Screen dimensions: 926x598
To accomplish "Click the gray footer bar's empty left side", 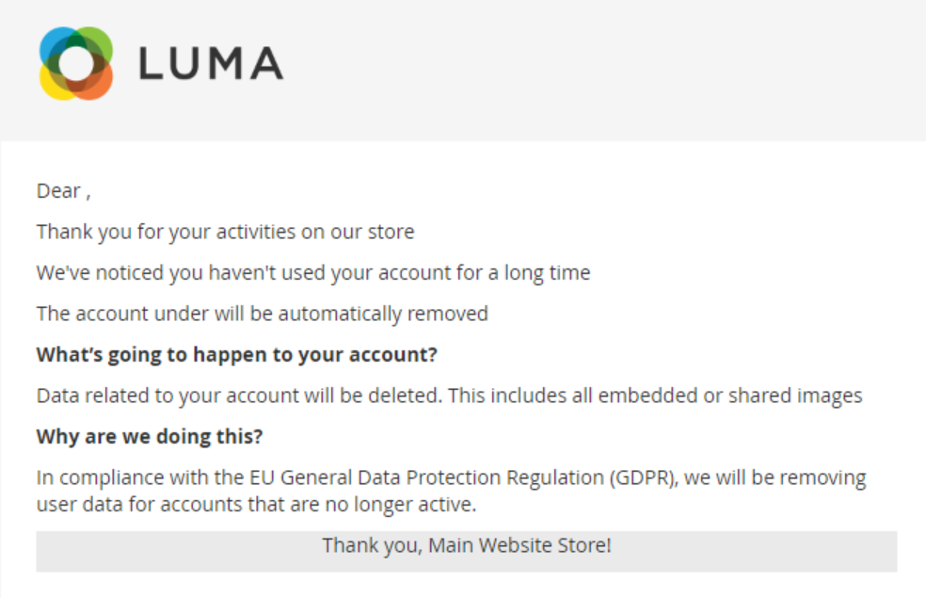I will pos(141,551).
